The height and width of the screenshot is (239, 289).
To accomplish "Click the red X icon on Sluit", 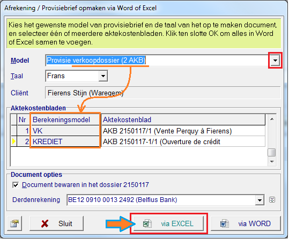I will (x=45, y=223).
